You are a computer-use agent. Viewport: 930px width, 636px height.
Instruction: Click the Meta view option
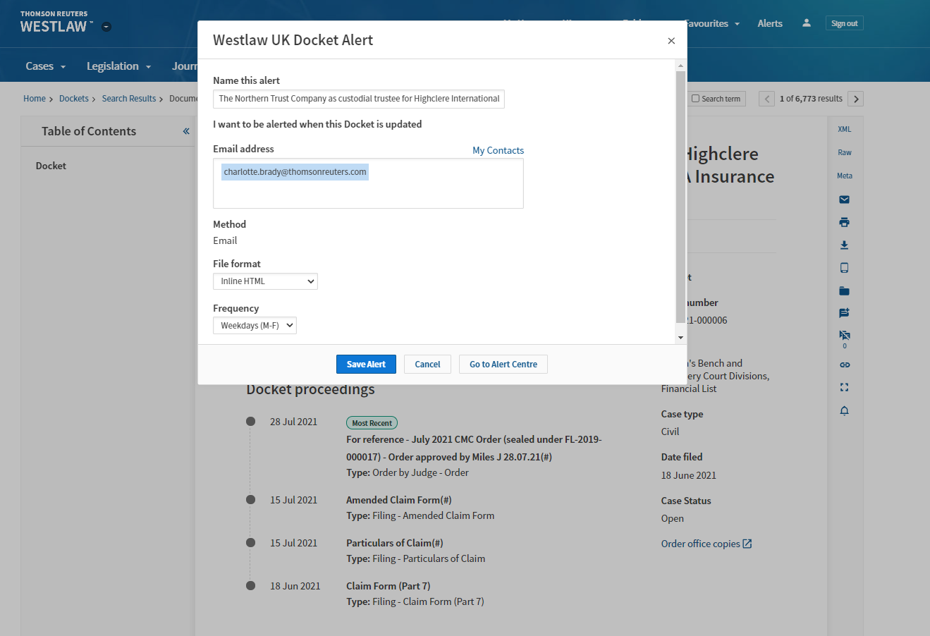(x=845, y=176)
